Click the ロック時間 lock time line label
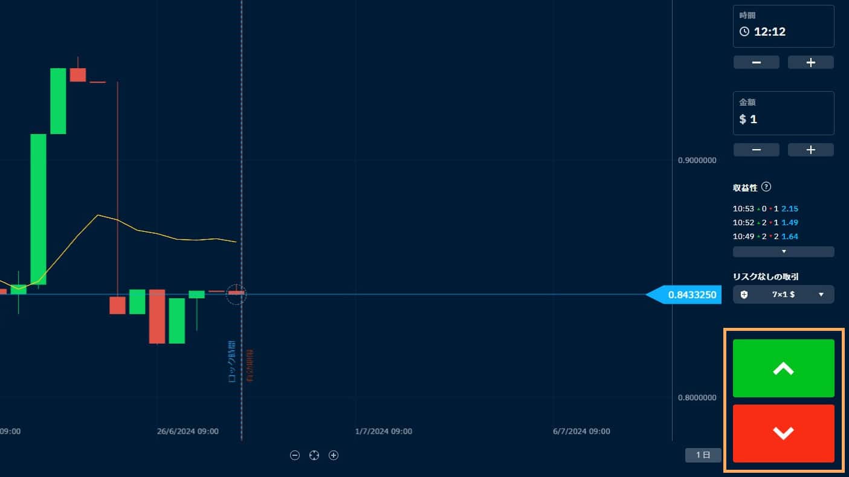 click(x=232, y=362)
